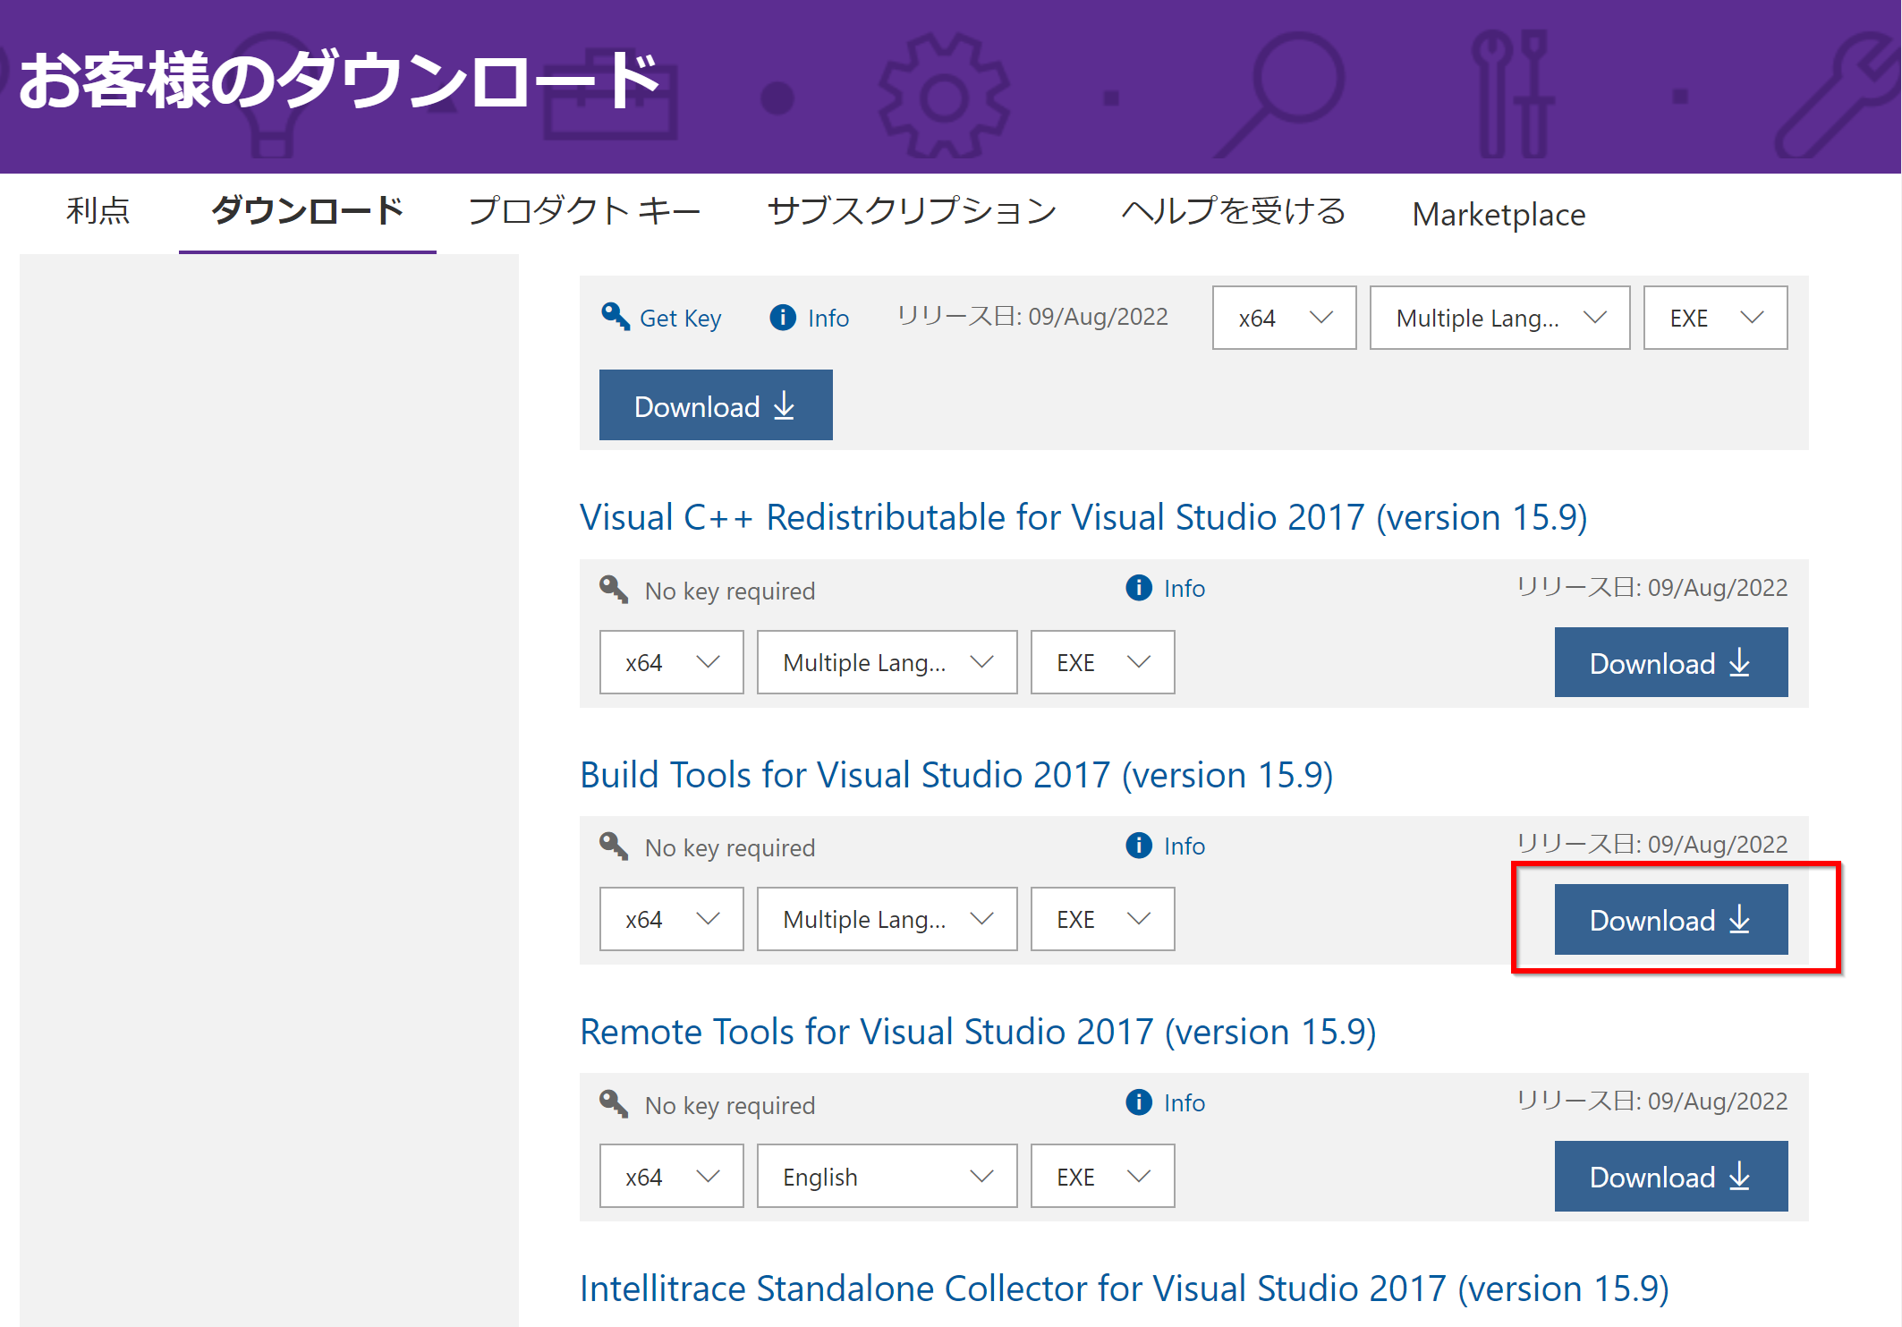Download Remote Tools for Visual Studio 2017
1902x1327 pixels.
coord(1671,1176)
